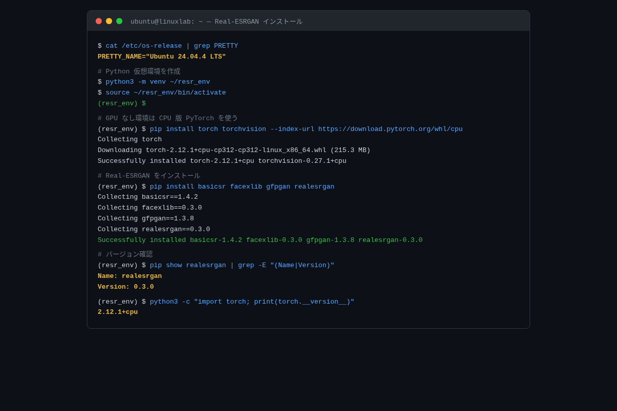Click the 'Downloading torch-2.12.1+cpu' wheel line

click(x=234, y=151)
